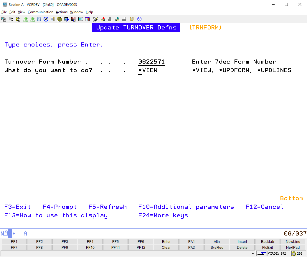
Task: Expand the status bar up-arrow
Action: (253, 253)
